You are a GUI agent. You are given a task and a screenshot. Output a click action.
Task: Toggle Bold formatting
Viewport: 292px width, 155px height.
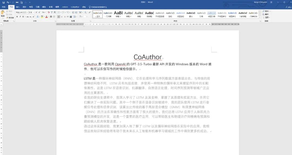click(x=17, y=17)
